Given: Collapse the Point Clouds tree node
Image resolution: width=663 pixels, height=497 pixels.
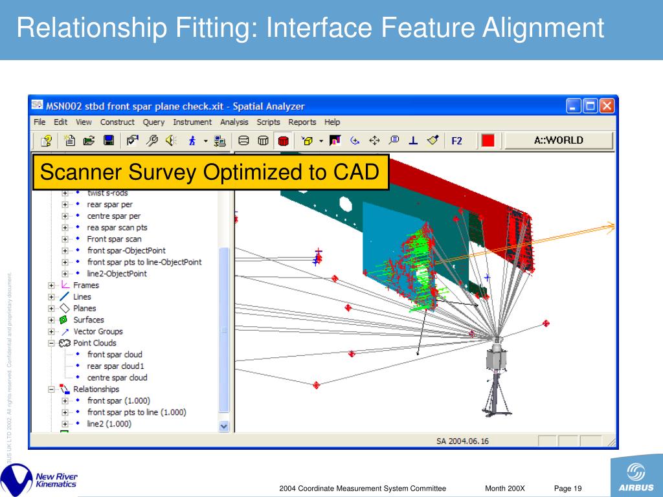Looking at the screenshot, I should tap(52, 343).
